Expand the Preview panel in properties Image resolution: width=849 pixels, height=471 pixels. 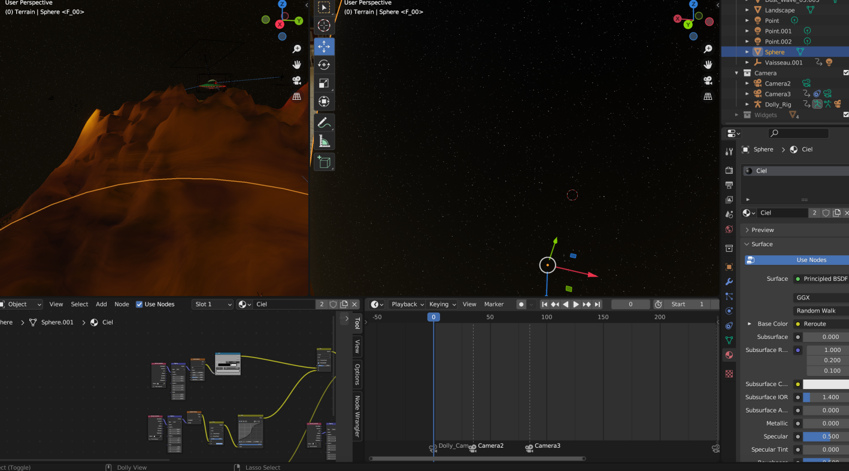tap(762, 230)
